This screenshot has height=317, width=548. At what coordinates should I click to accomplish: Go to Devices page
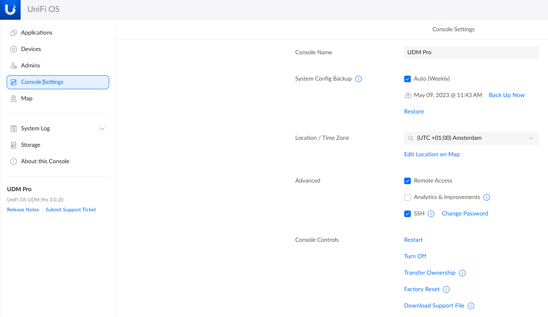(x=58, y=49)
